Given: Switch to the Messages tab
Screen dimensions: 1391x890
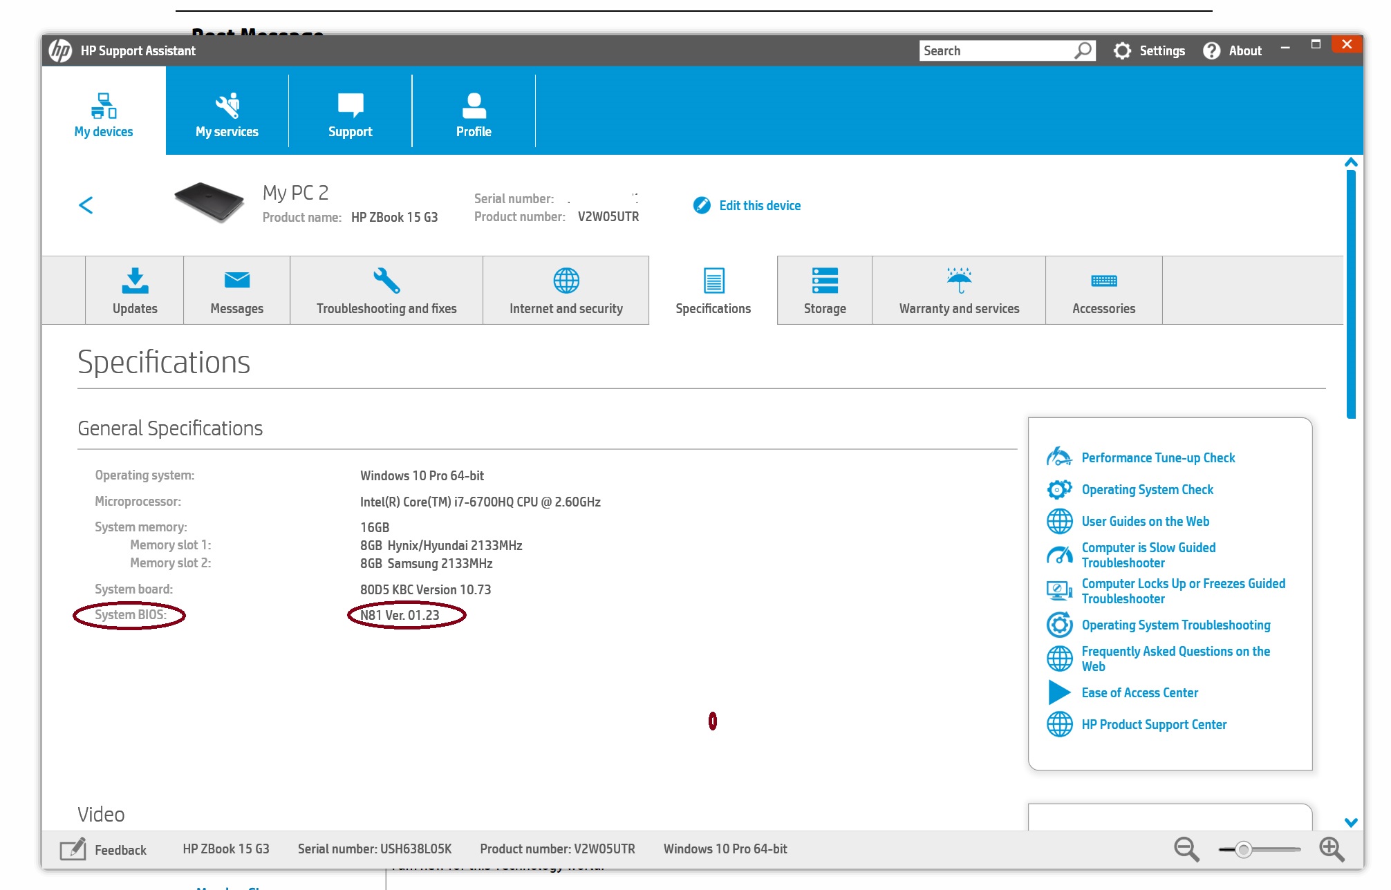Looking at the screenshot, I should (237, 290).
